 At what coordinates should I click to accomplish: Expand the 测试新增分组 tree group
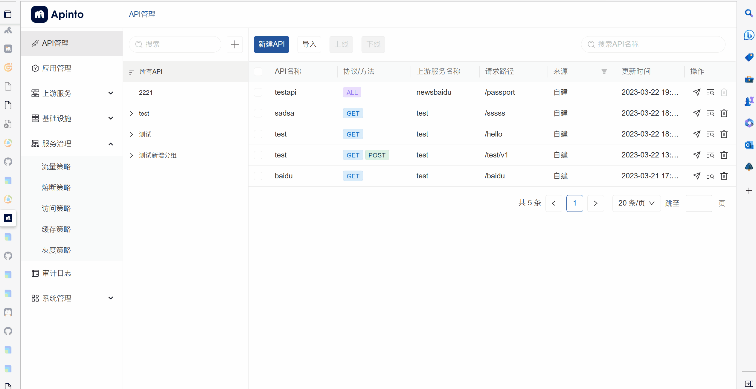[x=132, y=155]
